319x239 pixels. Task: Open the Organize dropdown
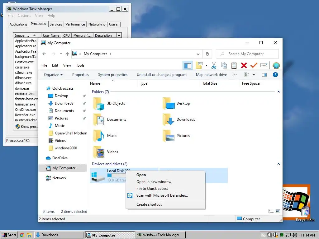[x=53, y=75]
